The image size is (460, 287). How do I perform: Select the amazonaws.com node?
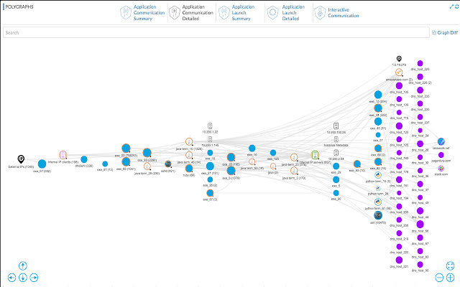click(399, 72)
